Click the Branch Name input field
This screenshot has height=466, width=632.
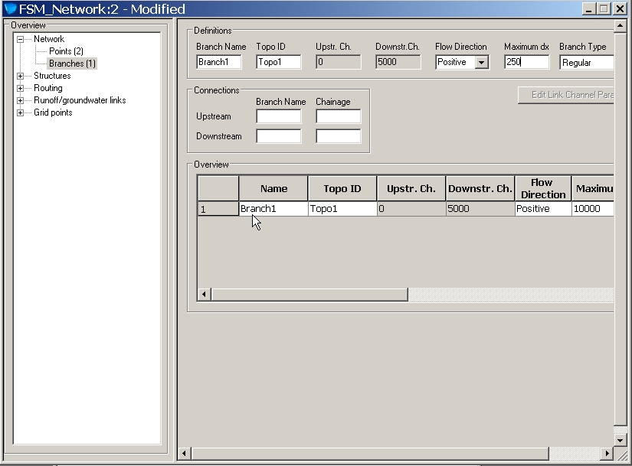[x=218, y=63]
